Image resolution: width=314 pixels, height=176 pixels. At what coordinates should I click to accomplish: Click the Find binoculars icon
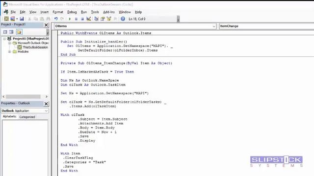[x=48, y=19]
